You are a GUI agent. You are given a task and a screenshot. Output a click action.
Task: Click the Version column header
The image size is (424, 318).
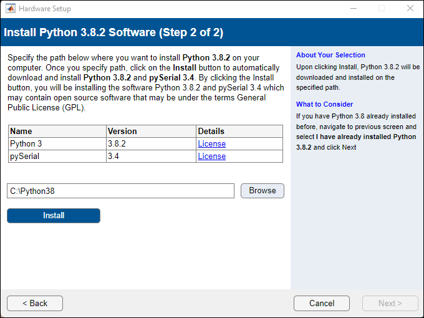coord(122,132)
